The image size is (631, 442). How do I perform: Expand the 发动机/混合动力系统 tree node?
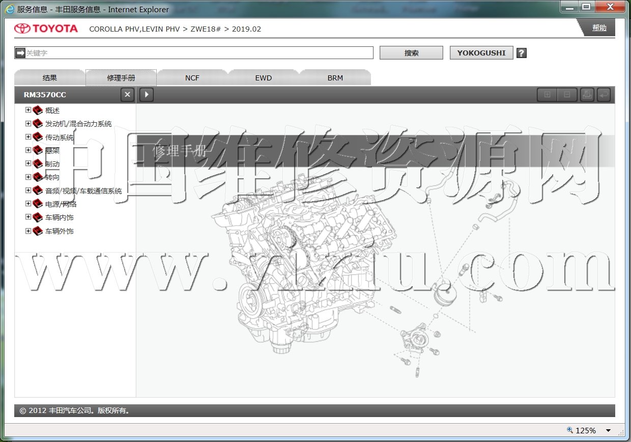pyautogui.click(x=28, y=123)
